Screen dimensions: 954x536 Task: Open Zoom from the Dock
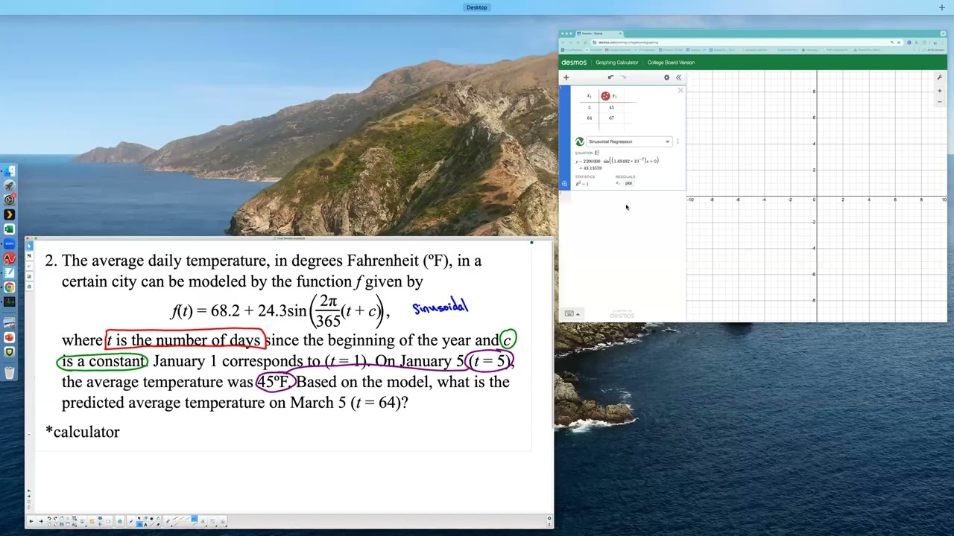[10, 243]
